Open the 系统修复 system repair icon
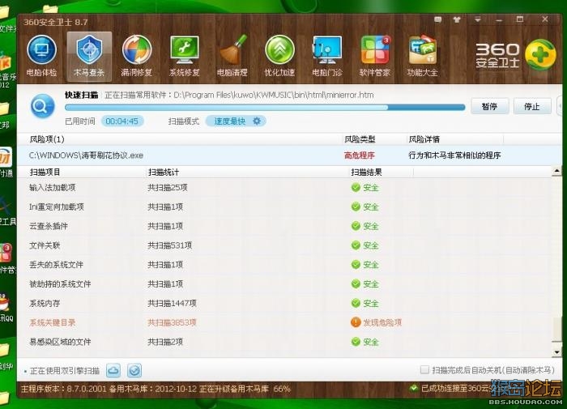The width and height of the screenshot is (567, 409). [x=185, y=56]
